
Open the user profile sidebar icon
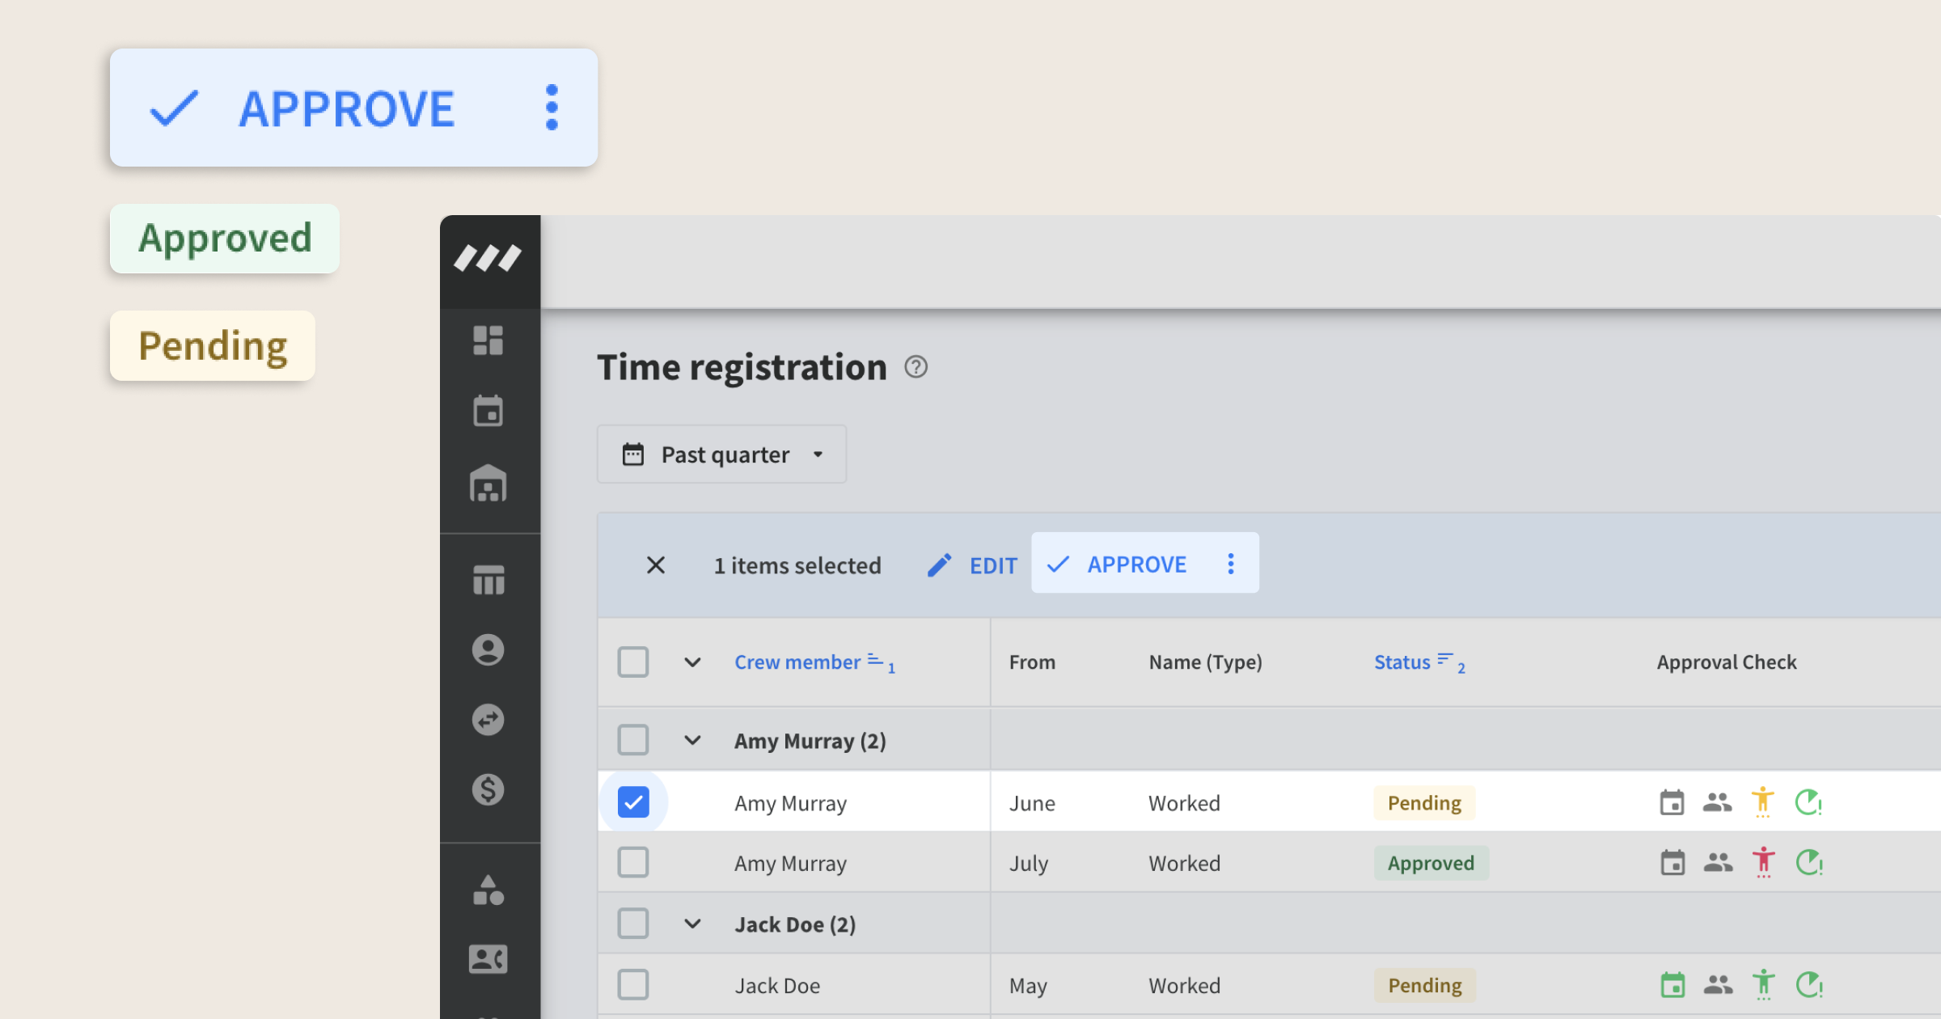tap(488, 650)
